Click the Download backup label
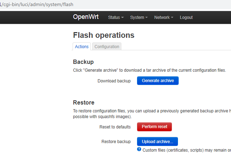The width and height of the screenshot is (231, 162). (x=114, y=81)
